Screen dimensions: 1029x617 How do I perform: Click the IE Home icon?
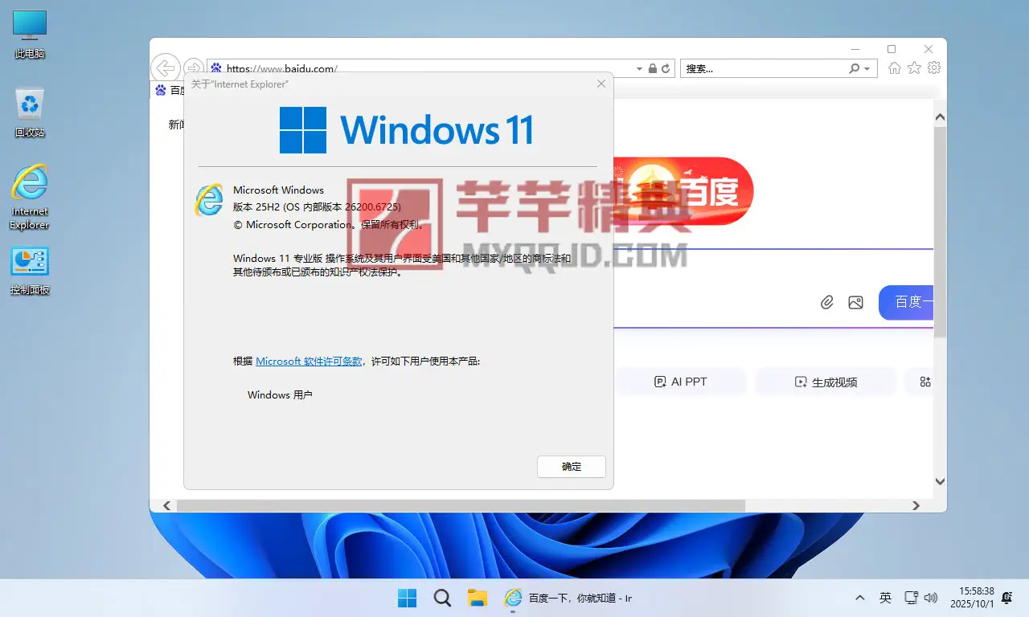pos(894,68)
